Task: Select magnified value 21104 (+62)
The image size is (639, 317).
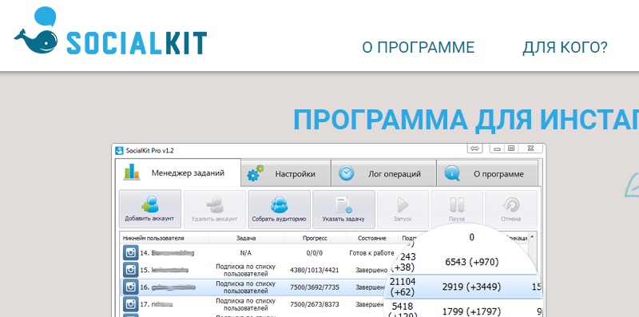Action: pyautogui.click(x=403, y=287)
